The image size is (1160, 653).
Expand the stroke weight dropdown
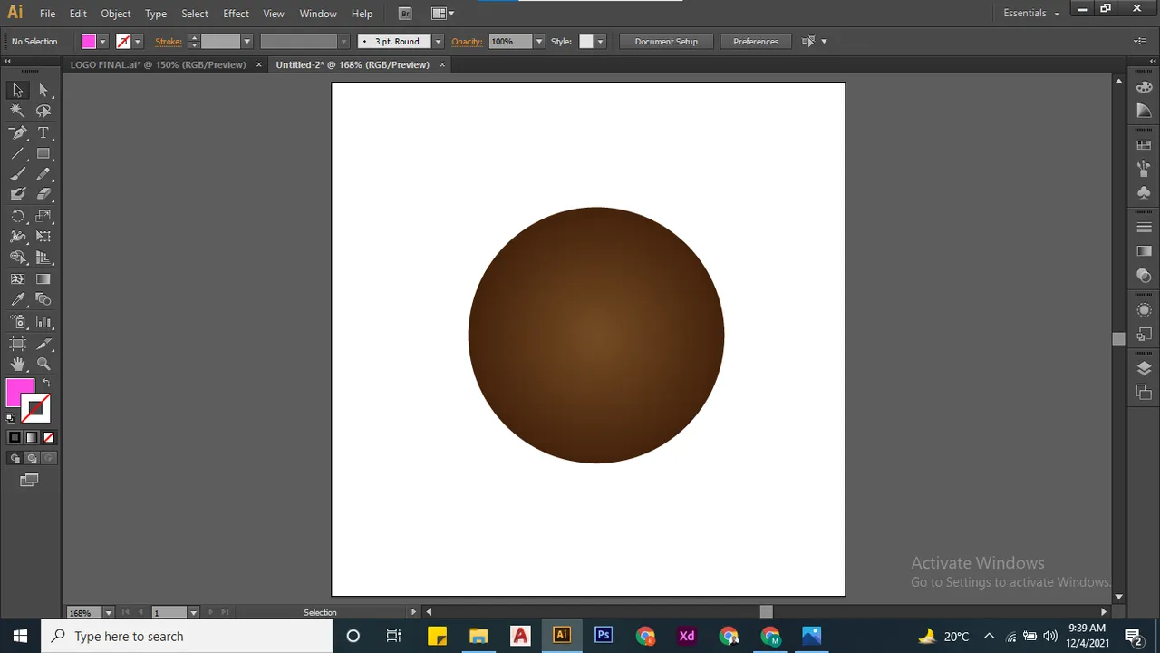pyautogui.click(x=246, y=42)
